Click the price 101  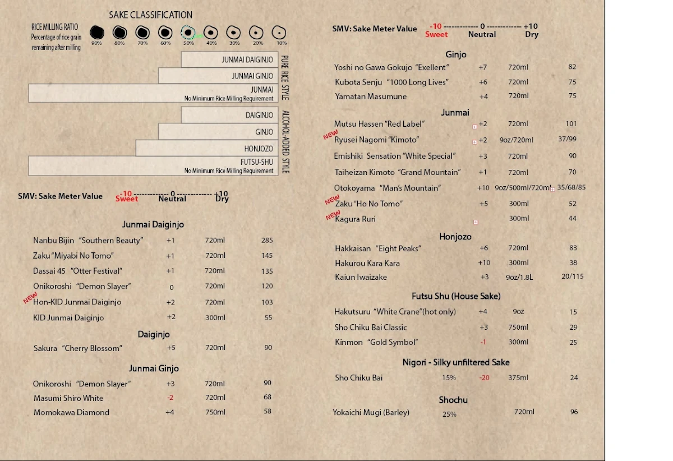[571, 124]
